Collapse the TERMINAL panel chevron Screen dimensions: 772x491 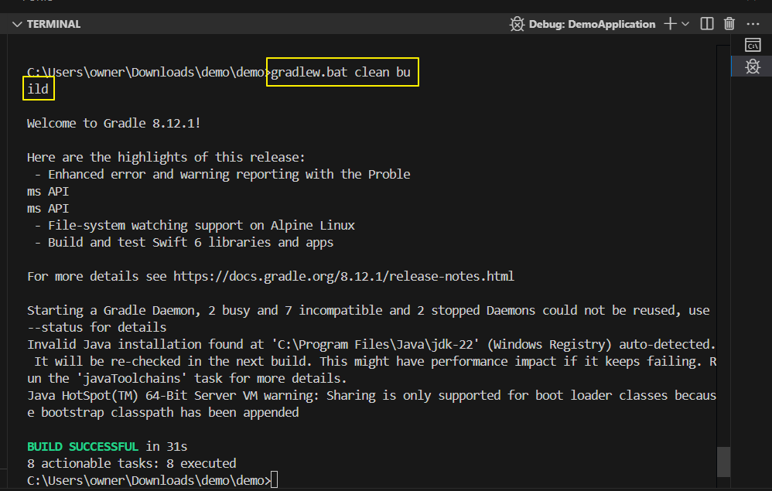[17, 24]
